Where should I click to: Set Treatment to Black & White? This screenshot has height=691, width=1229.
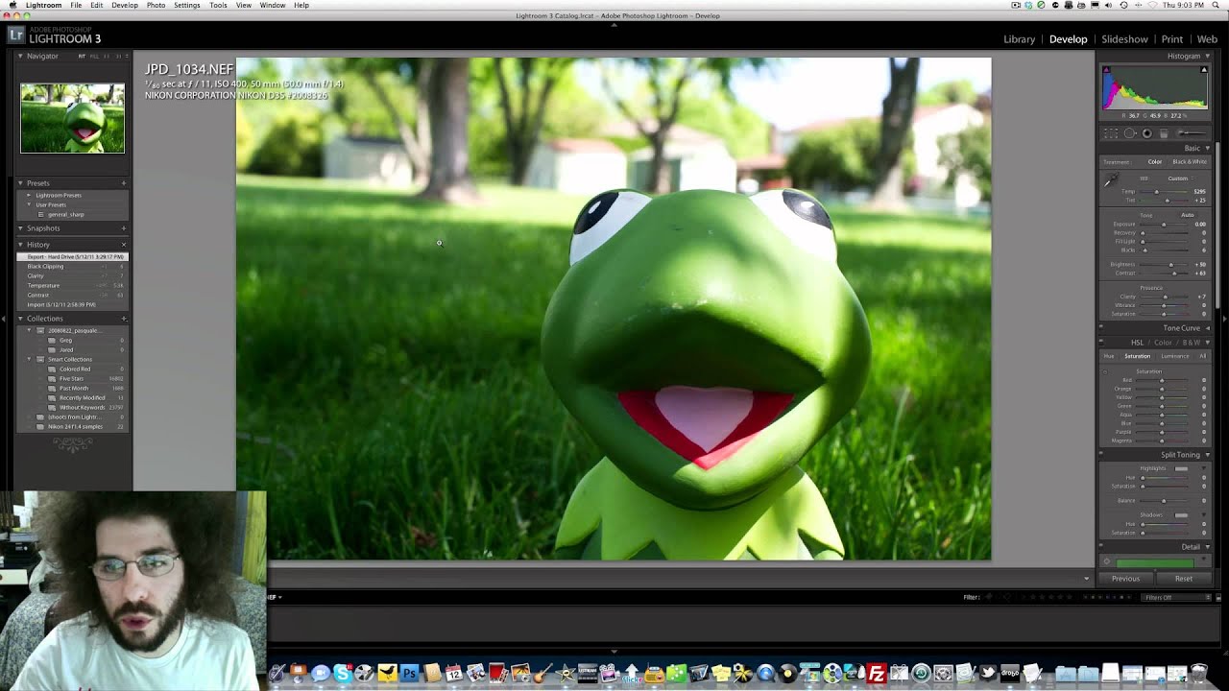1190,162
